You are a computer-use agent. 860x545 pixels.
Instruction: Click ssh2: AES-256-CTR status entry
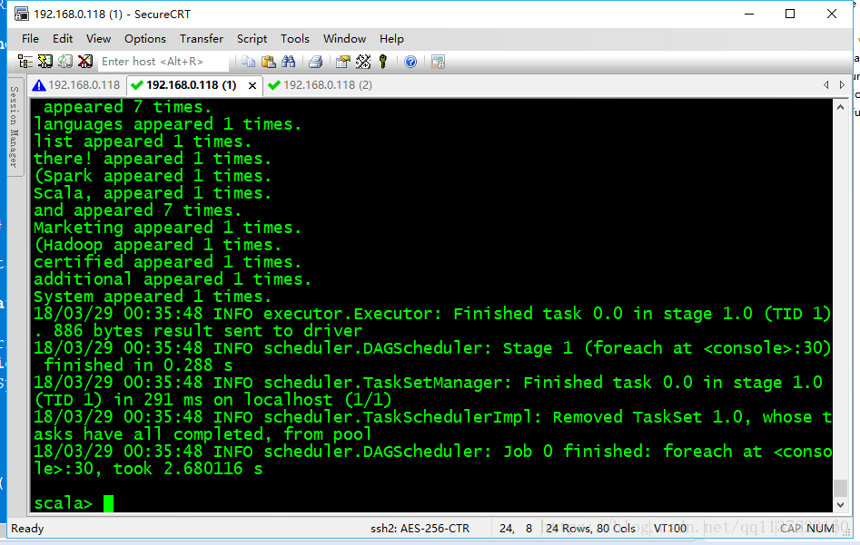pyautogui.click(x=420, y=529)
